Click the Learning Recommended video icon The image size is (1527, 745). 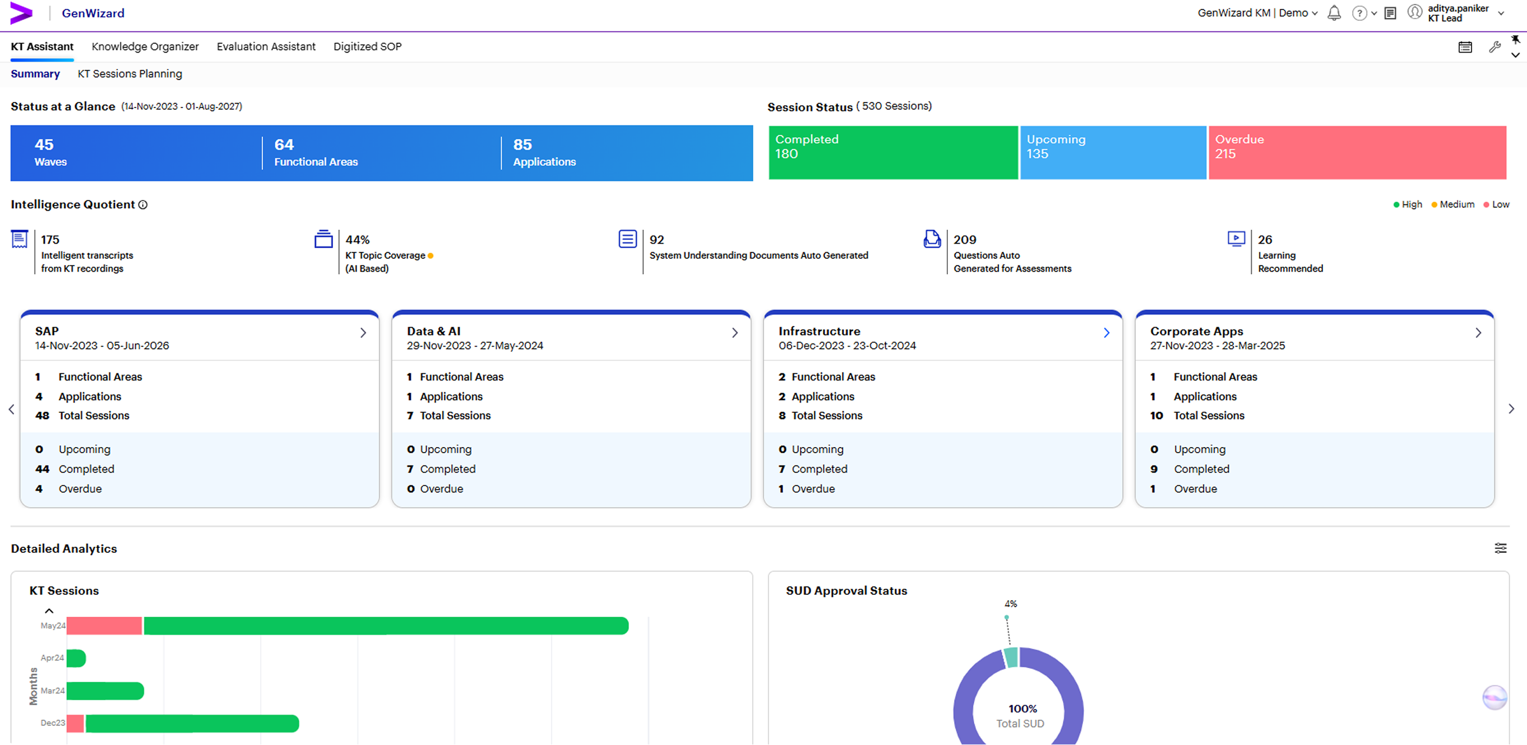1236,239
